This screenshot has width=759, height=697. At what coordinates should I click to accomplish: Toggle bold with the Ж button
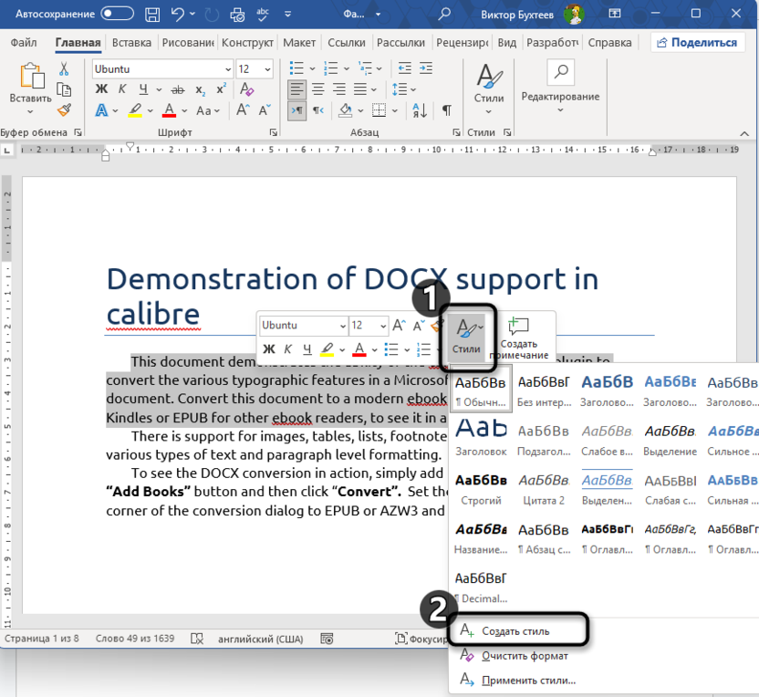(101, 89)
